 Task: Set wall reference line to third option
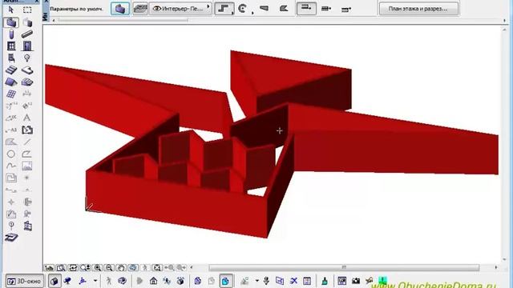(345, 9)
